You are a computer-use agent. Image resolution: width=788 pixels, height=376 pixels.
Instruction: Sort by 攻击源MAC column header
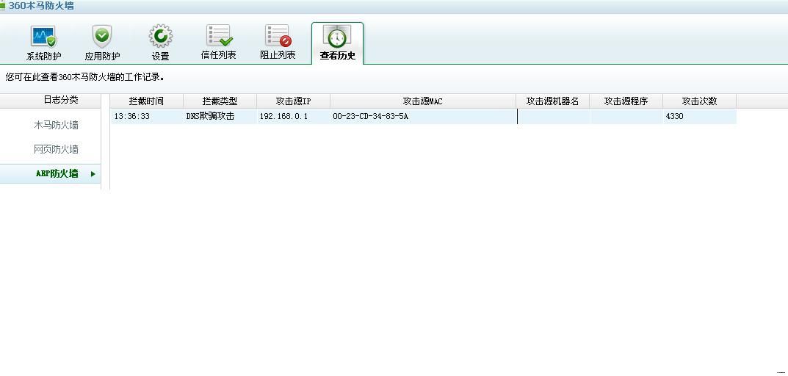(423, 101)
